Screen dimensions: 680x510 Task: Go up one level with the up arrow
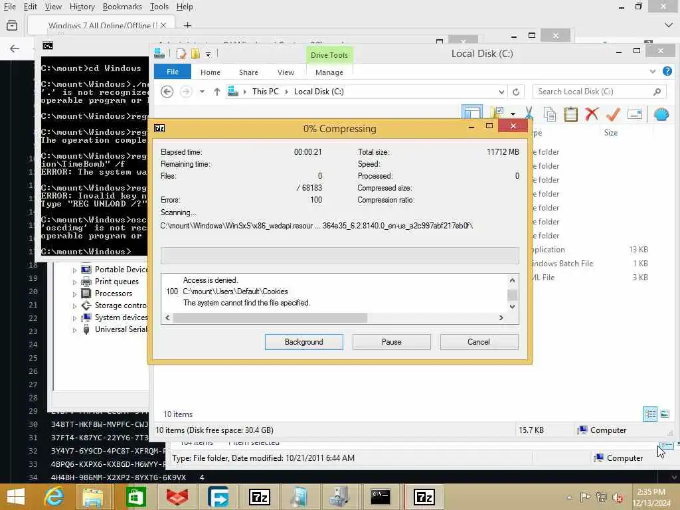217,92
